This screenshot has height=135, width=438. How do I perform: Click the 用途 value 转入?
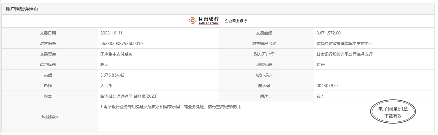[321, 96]
